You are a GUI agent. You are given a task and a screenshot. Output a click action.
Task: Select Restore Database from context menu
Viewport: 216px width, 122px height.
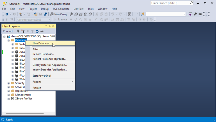[x=43, y=54]
